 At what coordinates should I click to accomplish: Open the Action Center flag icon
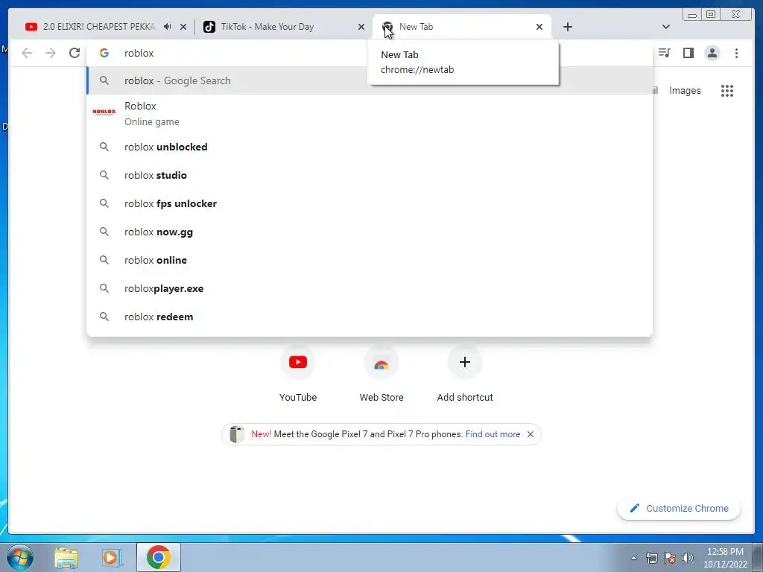[x=670, y=558]
